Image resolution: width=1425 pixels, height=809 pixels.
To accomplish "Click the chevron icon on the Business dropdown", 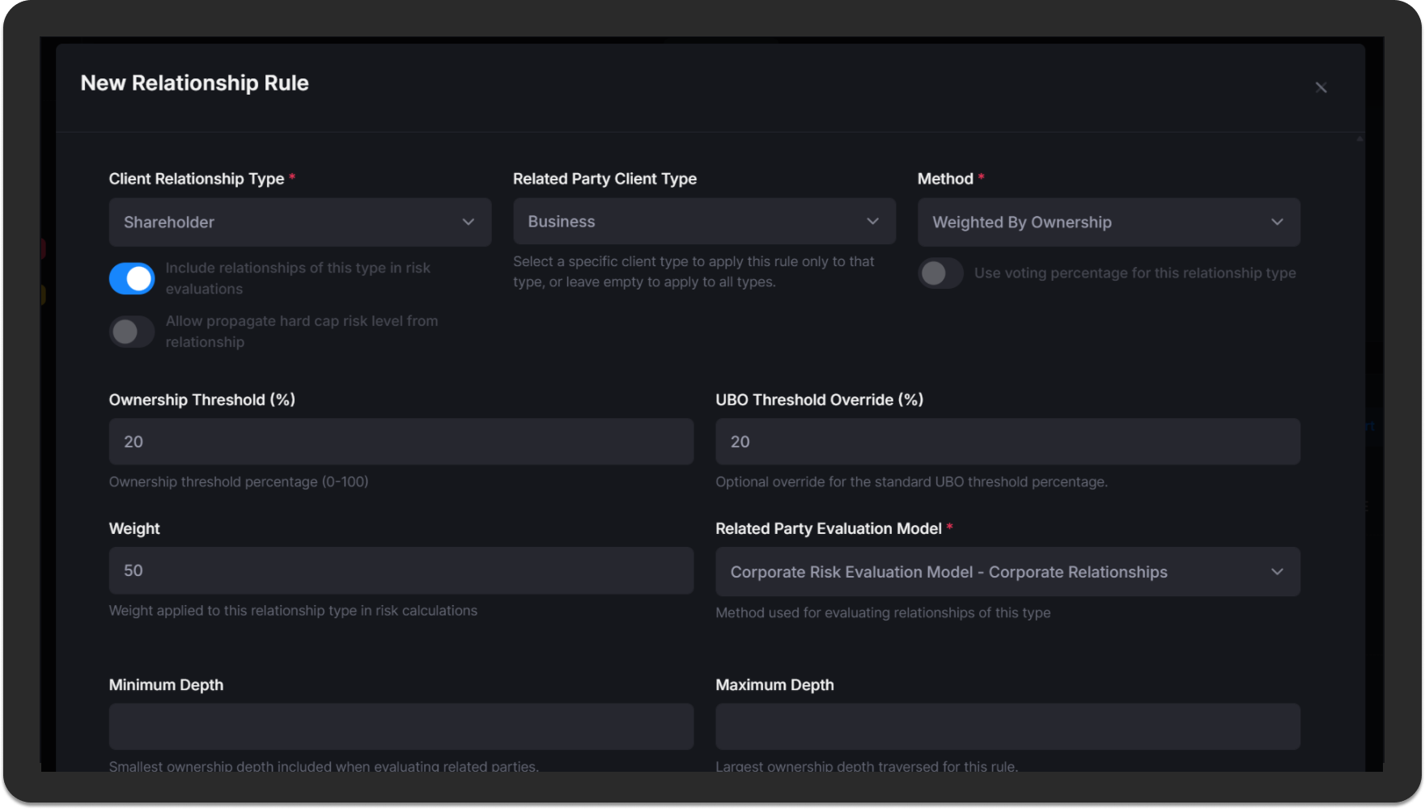I will pos(872,221).
